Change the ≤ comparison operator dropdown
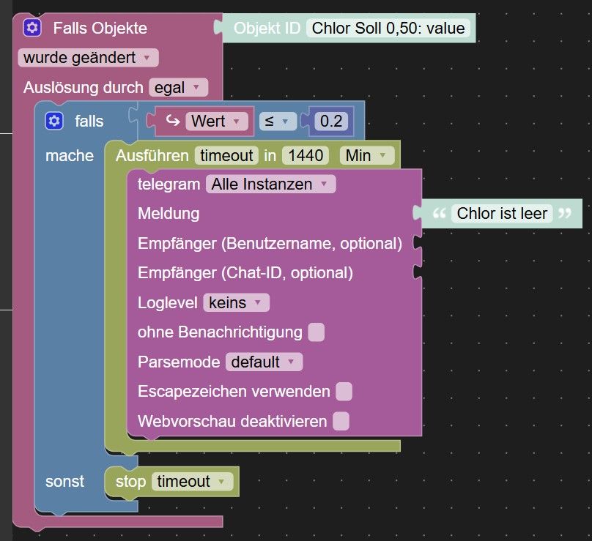 tap(278, 121)
